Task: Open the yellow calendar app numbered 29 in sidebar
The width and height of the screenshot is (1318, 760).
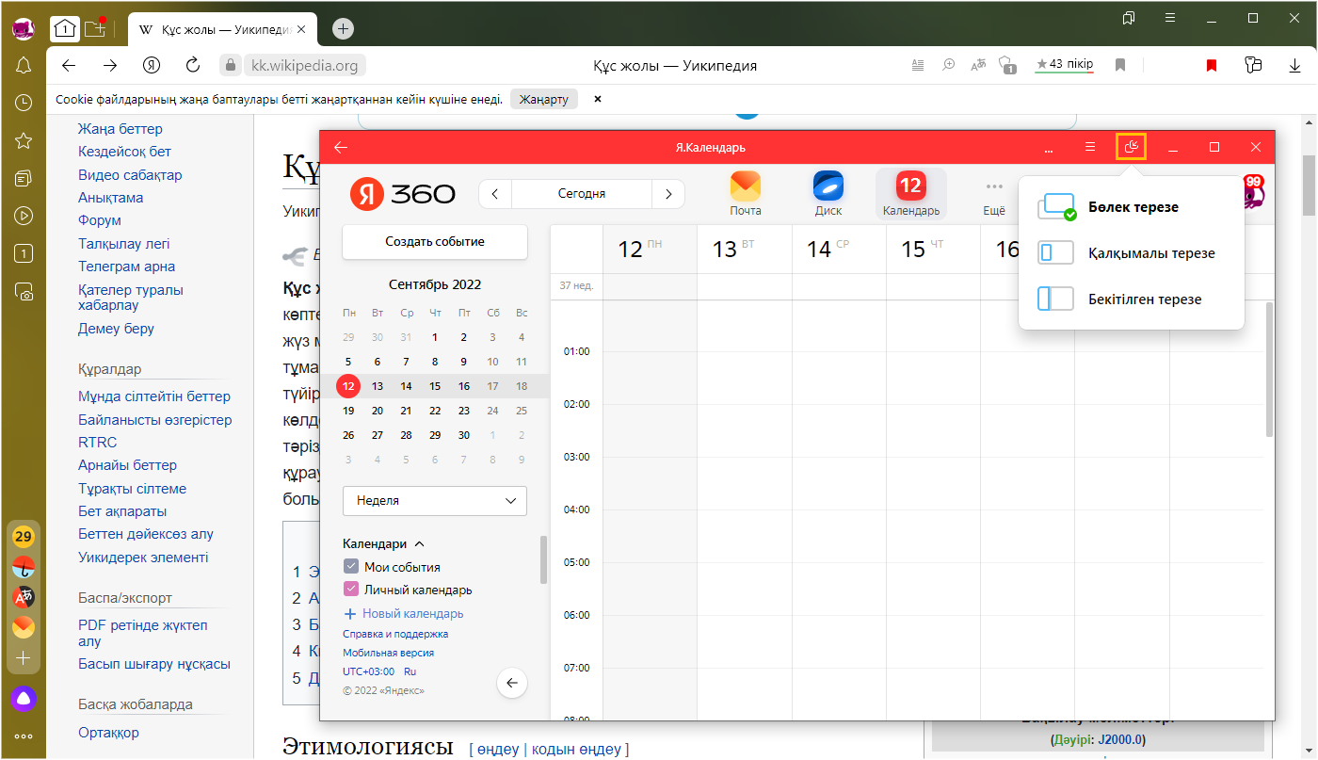Action: pyautogui.click(x=24, y=538)
